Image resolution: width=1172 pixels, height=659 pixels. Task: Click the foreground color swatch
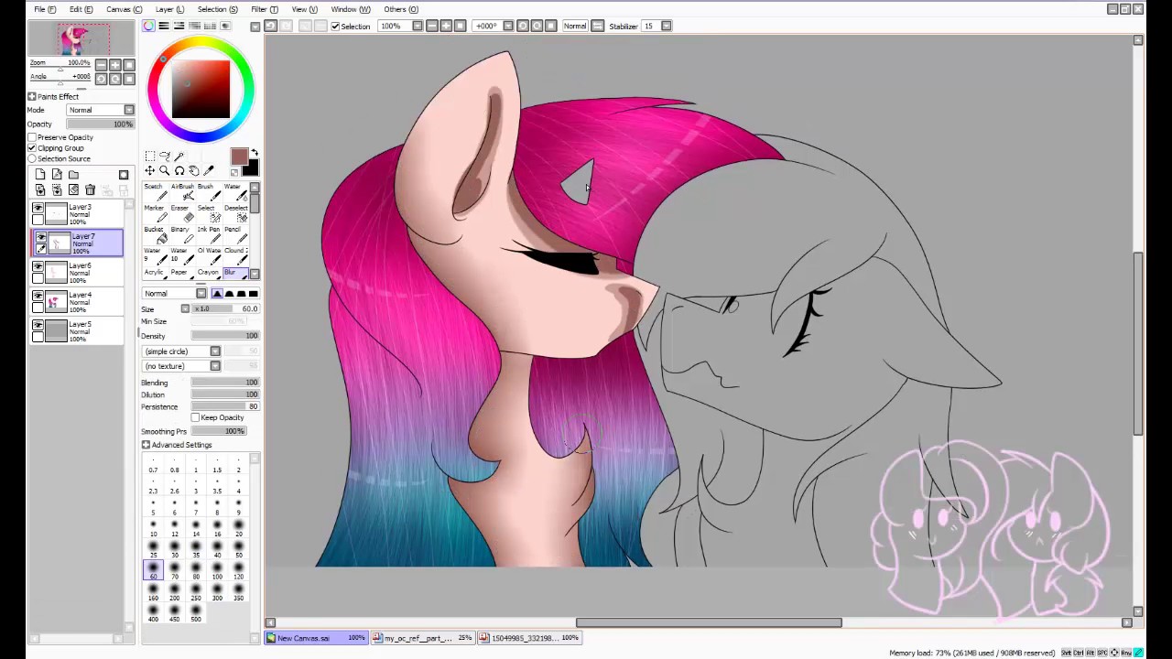tap(240, 157)
